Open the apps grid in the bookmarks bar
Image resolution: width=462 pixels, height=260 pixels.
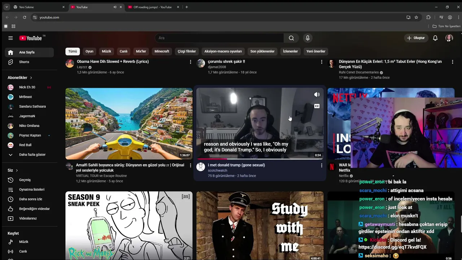tap(13, 26)
